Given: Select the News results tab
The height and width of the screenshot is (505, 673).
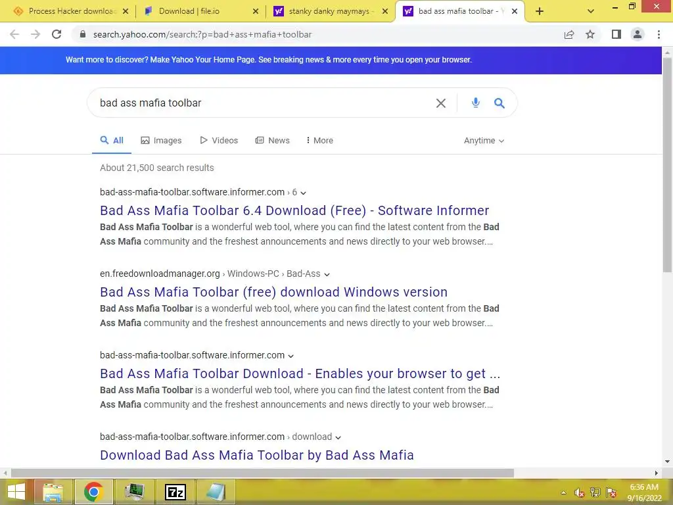Looking at the screenshot, I should 272,141.
